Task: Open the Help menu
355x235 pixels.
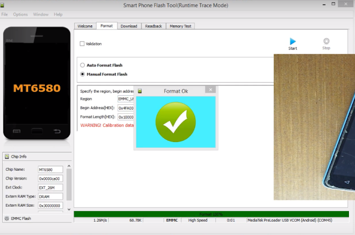Action: click(x=58, y=14)
